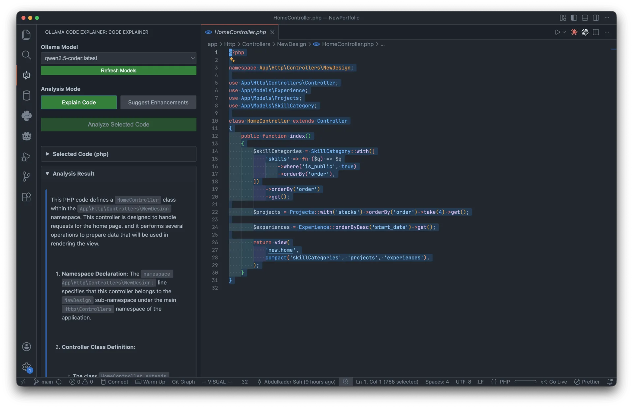Click Connect in status bar

(114, 382)
